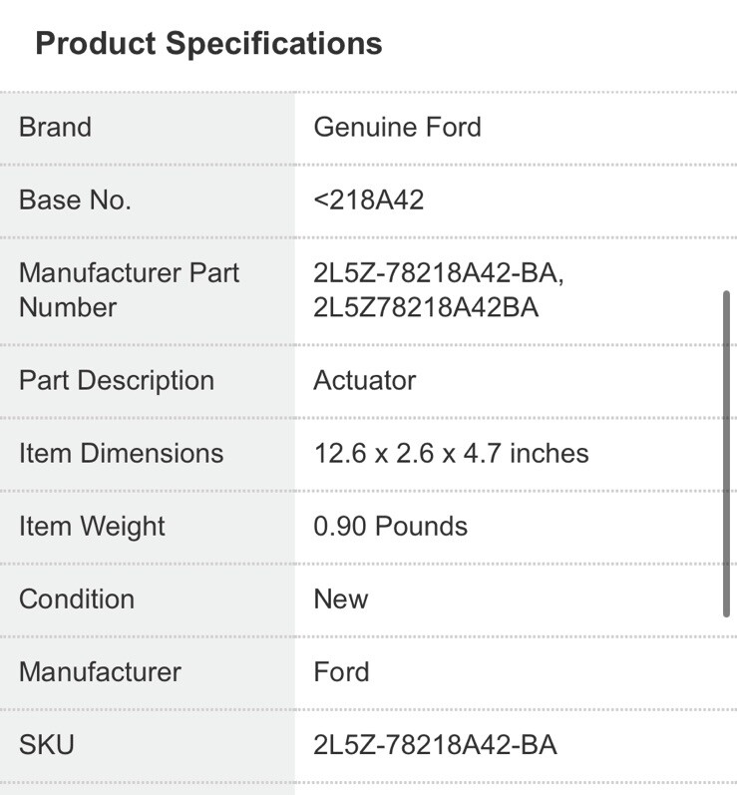The image size is (737, 795).
Task: Click the Product Specifications heading
Action: (208, 44)
